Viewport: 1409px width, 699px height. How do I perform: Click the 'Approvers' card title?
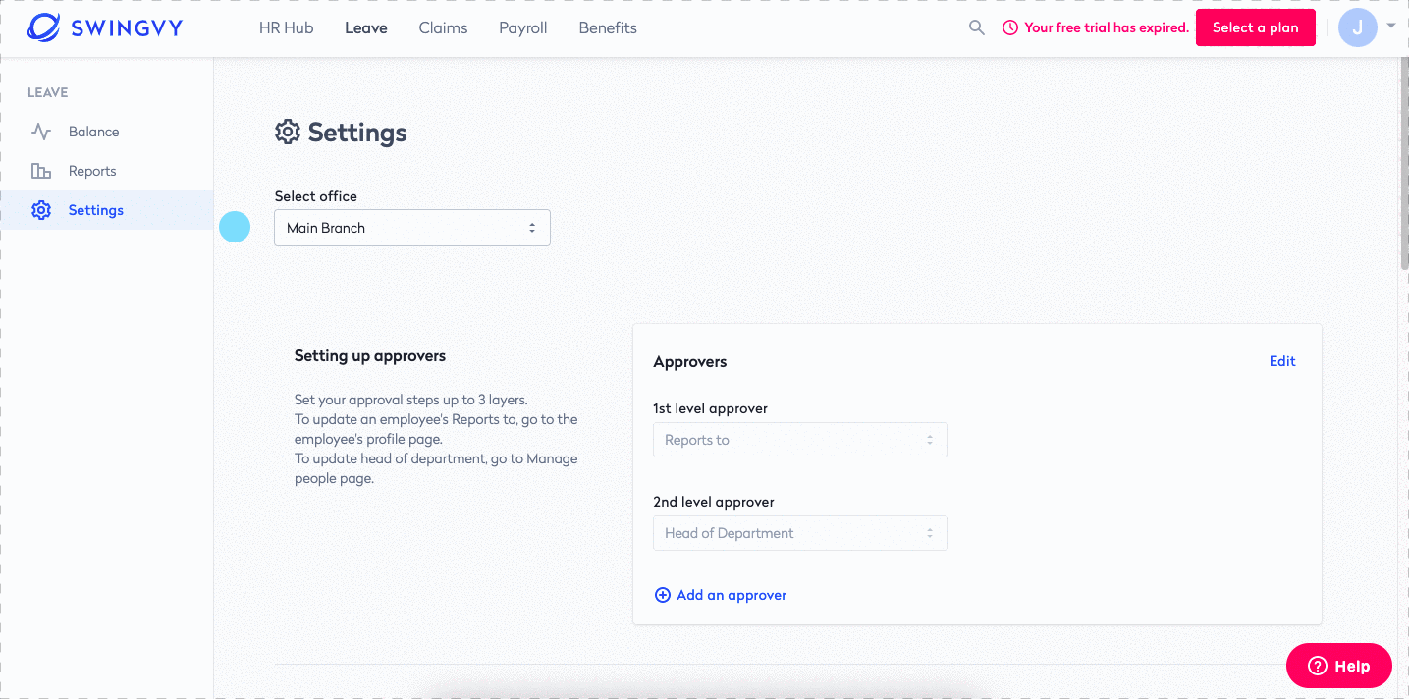690,361
